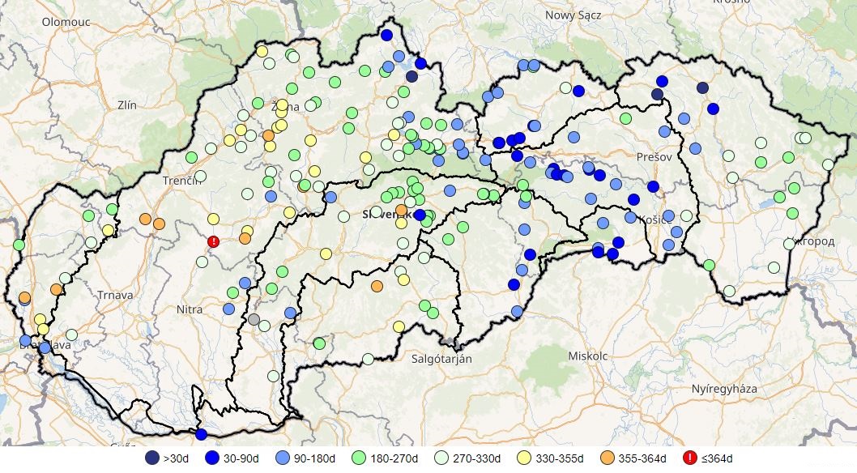The width and height of the screenshot is (857, 473).
Task: Select the easternmost pale marker on the map
Action: [x=828, y=164]
